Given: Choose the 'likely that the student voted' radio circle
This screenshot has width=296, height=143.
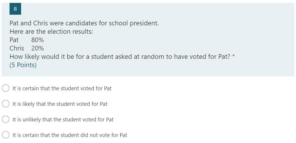Looking at the screenshot, I should click(5, 104).
